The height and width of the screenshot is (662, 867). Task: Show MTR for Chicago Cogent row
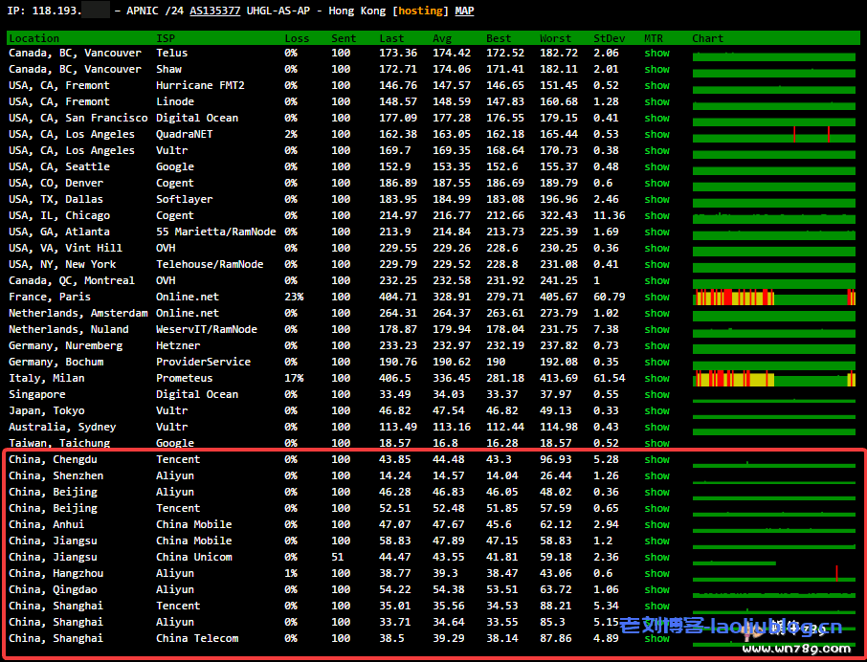coord(656,216)
